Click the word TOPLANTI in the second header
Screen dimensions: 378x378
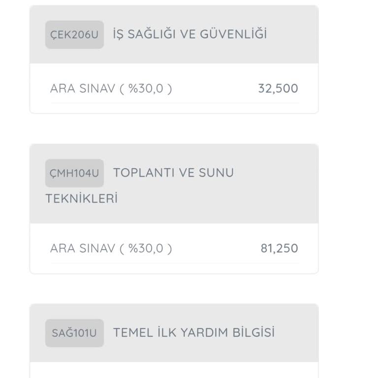(x=140, y=173)
